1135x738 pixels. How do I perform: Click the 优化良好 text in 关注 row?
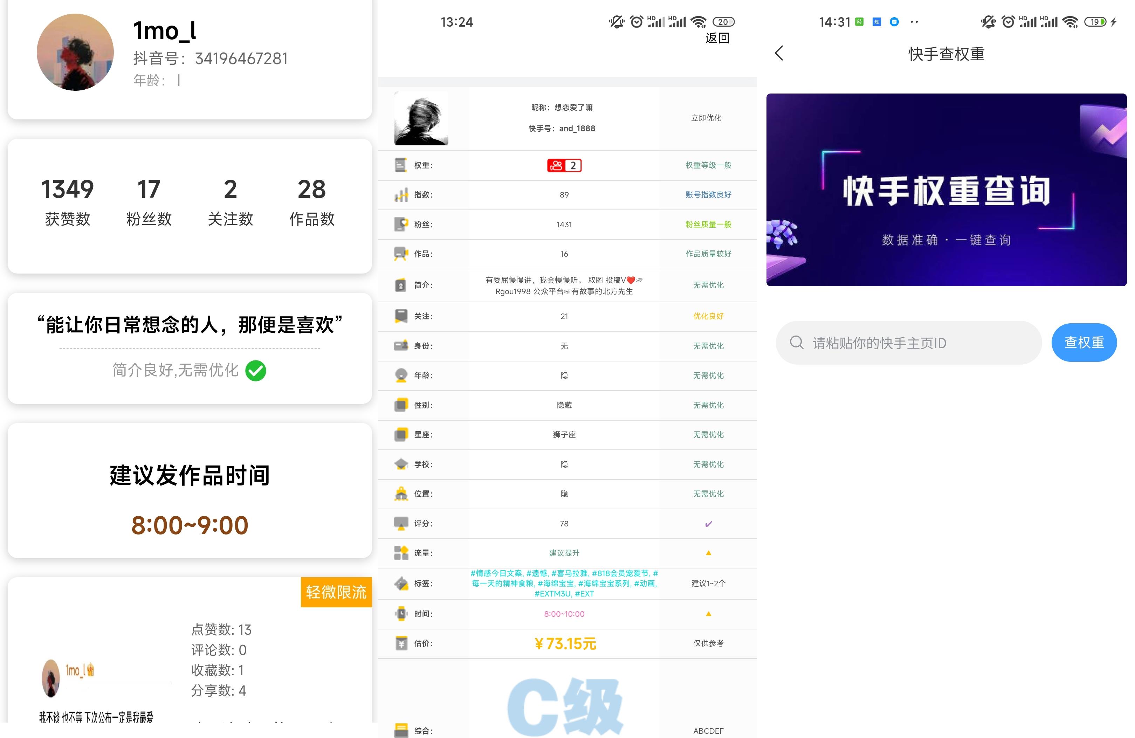click(x=708, y=316)
